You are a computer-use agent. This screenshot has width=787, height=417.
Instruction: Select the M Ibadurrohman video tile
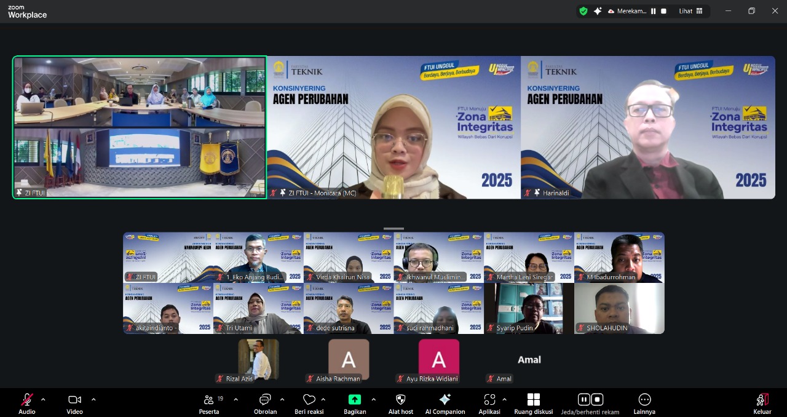[x=619, y=257]
